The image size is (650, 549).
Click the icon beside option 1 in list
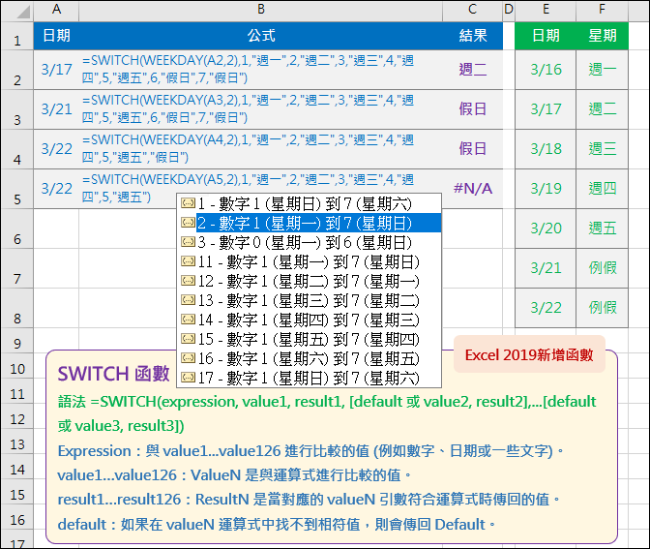pyautogui.click(x=189, y=203)
